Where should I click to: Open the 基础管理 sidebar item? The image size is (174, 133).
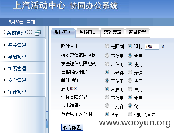(x=17, y=57)
